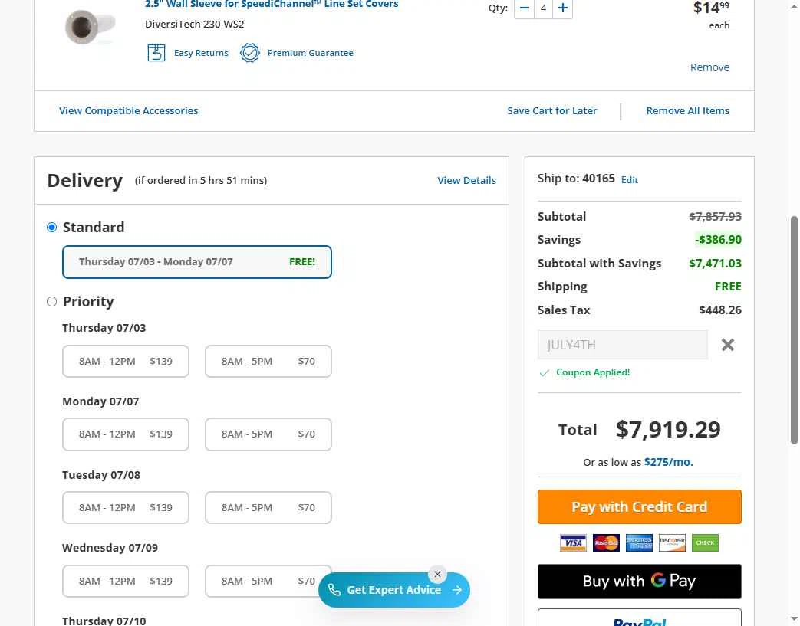Click Remove All Items
Image resolution: width=800 pixels, height=626 pixels.
point(687,110)
